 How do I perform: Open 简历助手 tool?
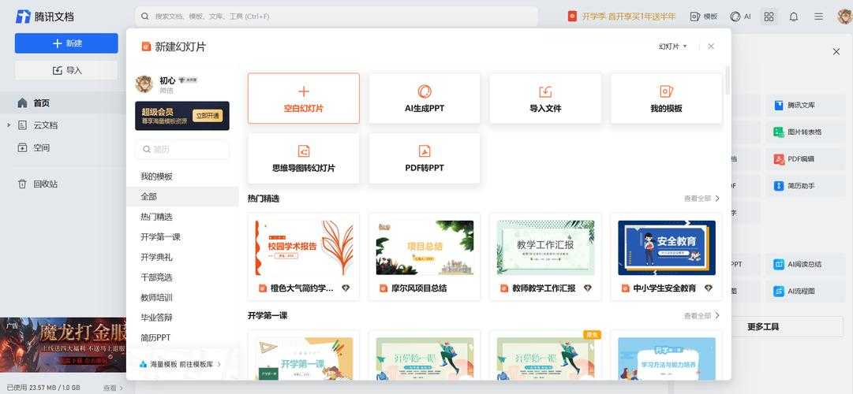805,186
